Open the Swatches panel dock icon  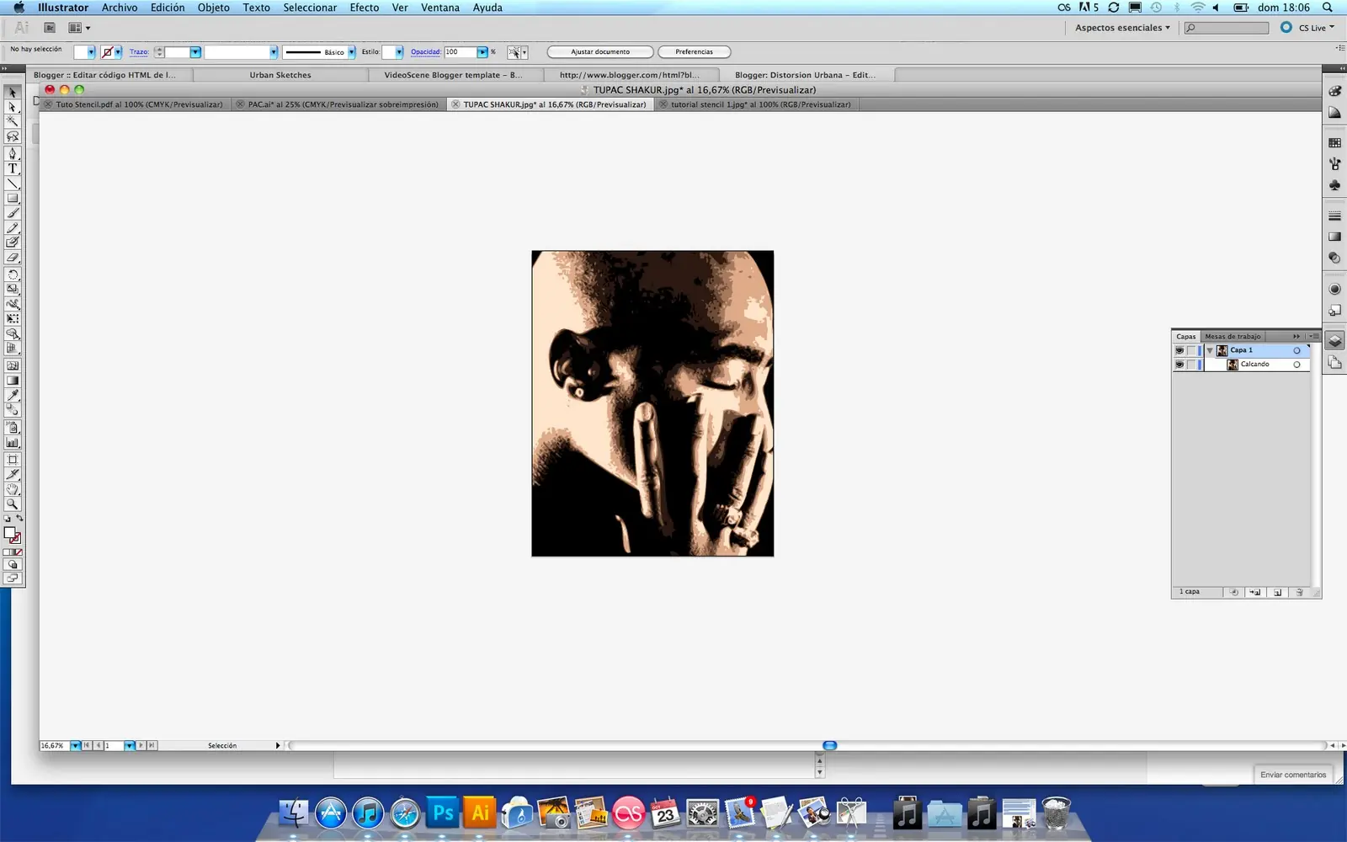point(1334,142)
